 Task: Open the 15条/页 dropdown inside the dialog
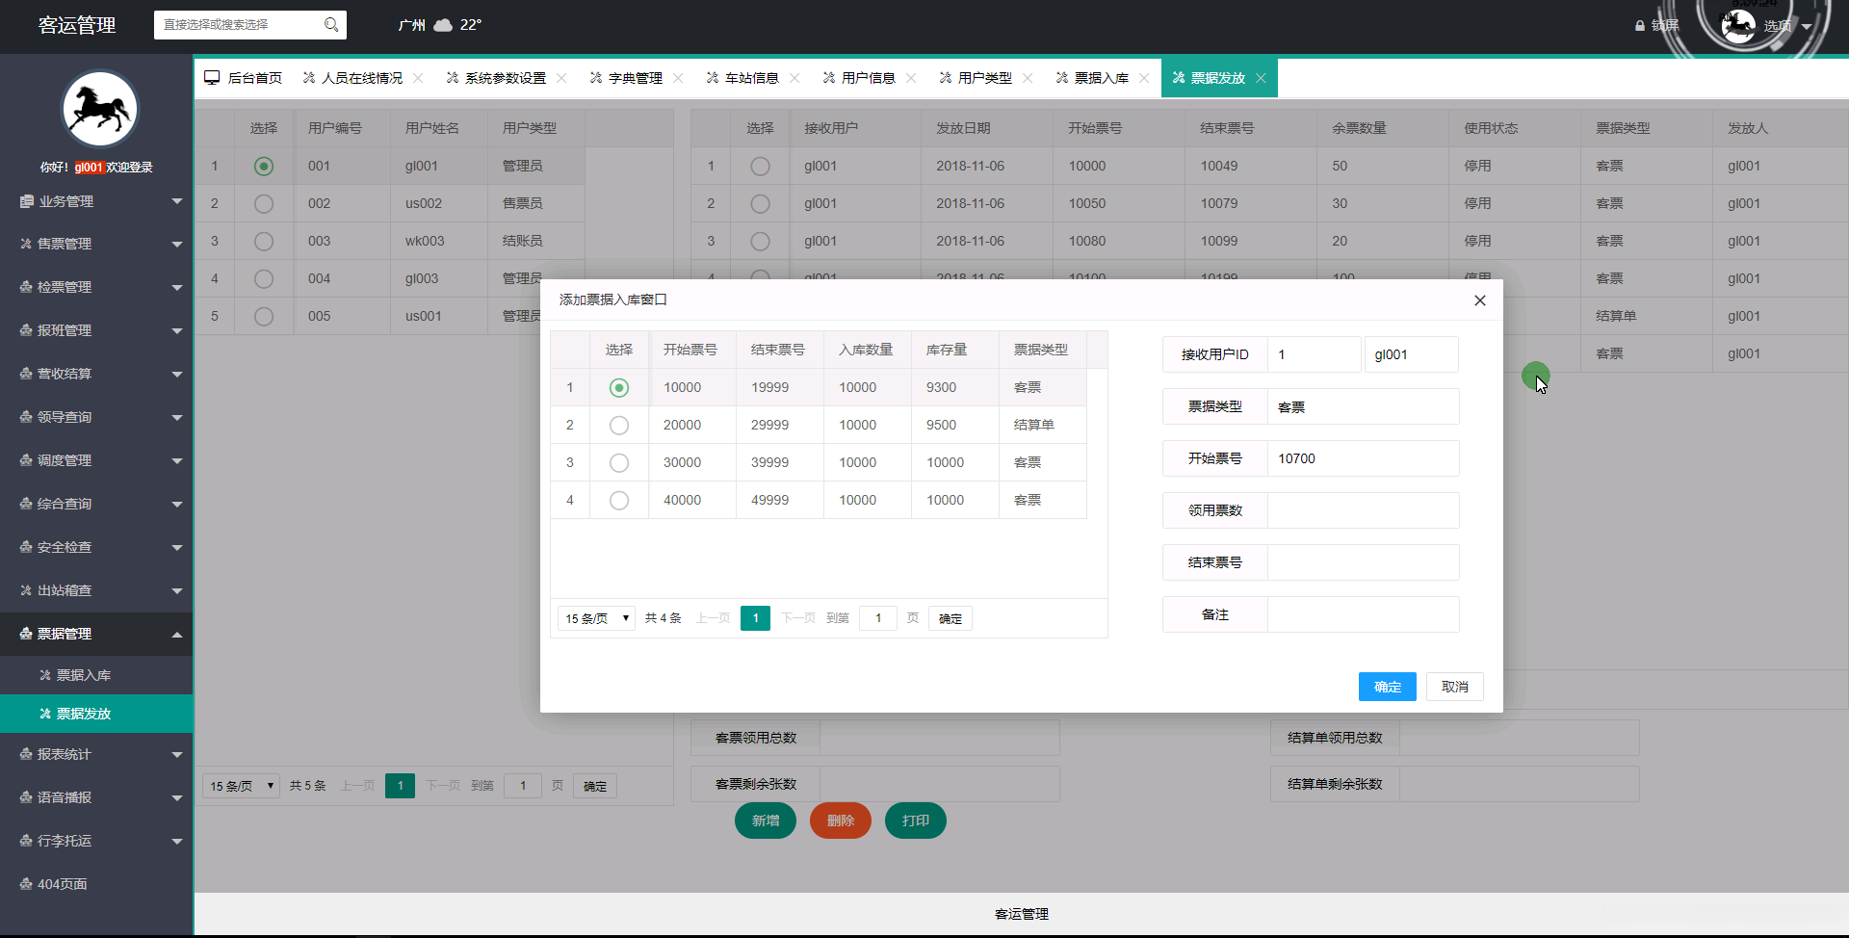coord(595,618)
